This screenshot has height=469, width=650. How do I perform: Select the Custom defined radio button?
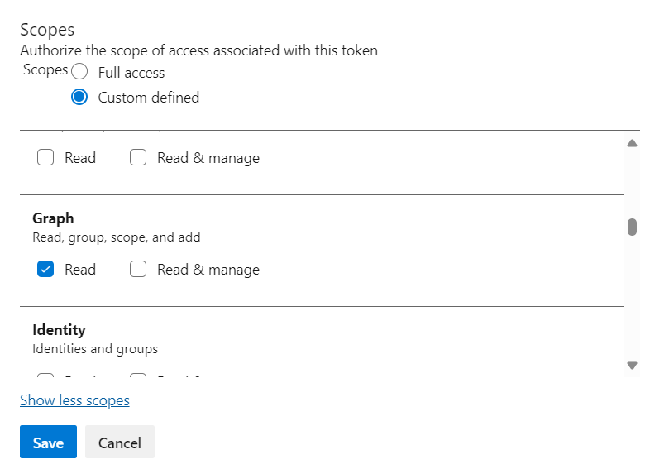[79, 97]
